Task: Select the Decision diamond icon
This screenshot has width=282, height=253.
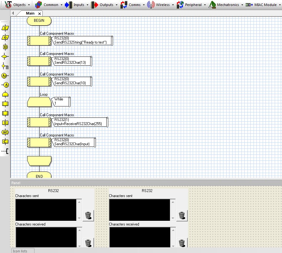Action: pyautogui.click(x=5, y=57)
